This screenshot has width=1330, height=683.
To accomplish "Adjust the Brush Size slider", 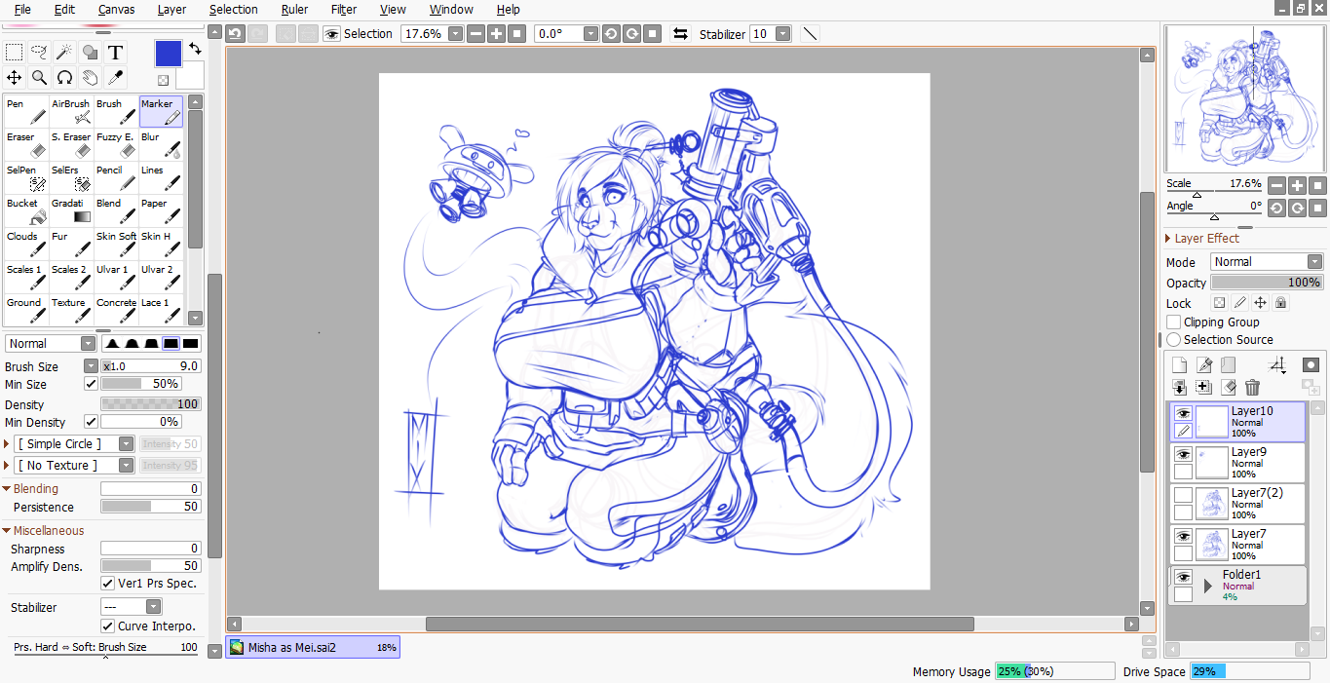I will point(151,366).
